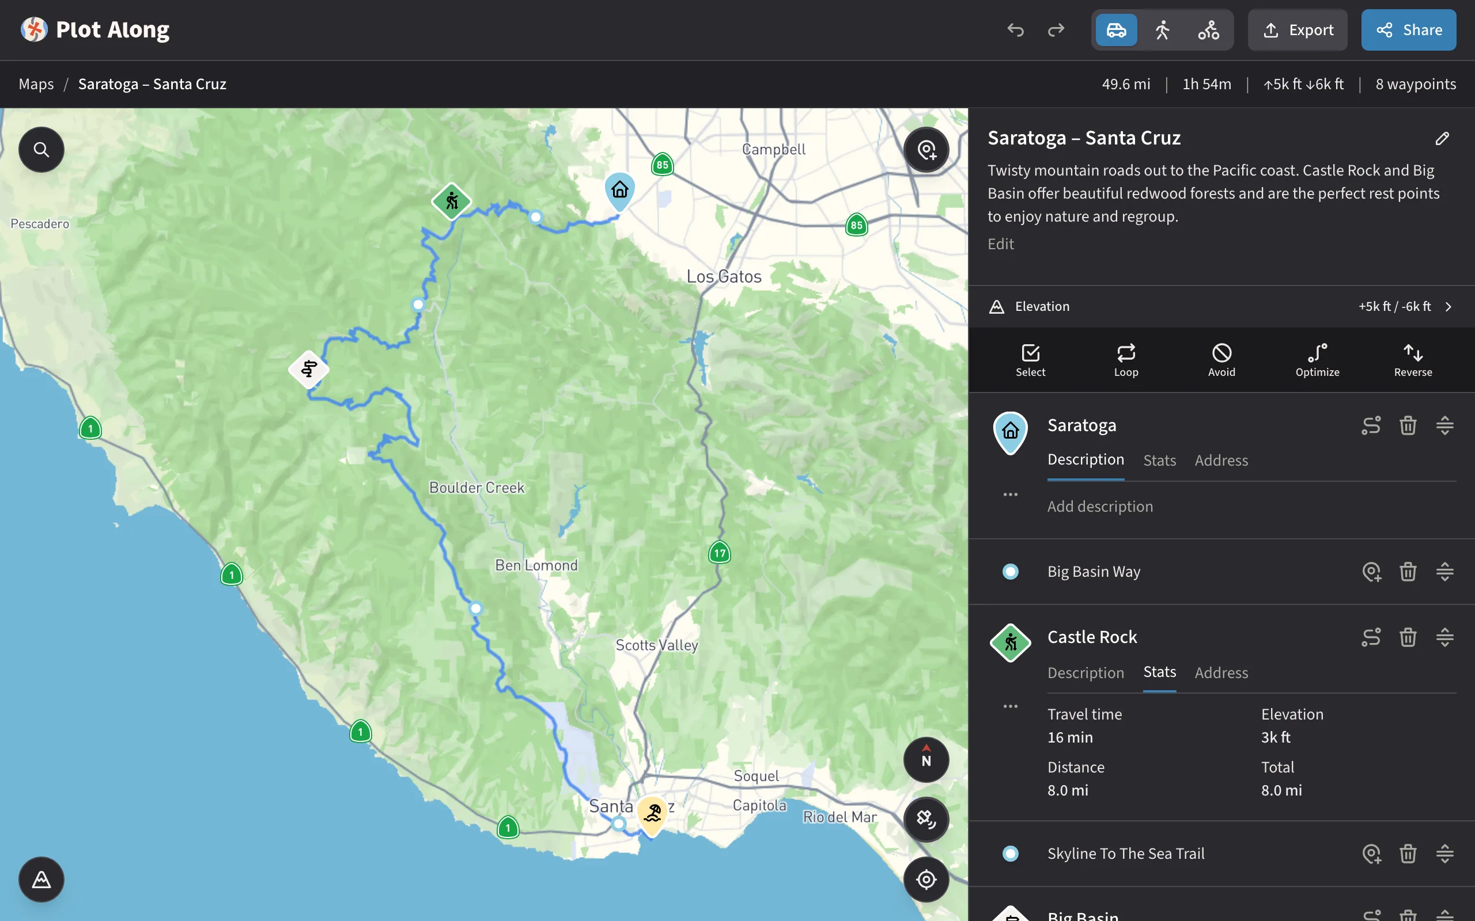Open the Saratoga Address tab
The width and height of the screenshot is (1475, 921).
1221,461
